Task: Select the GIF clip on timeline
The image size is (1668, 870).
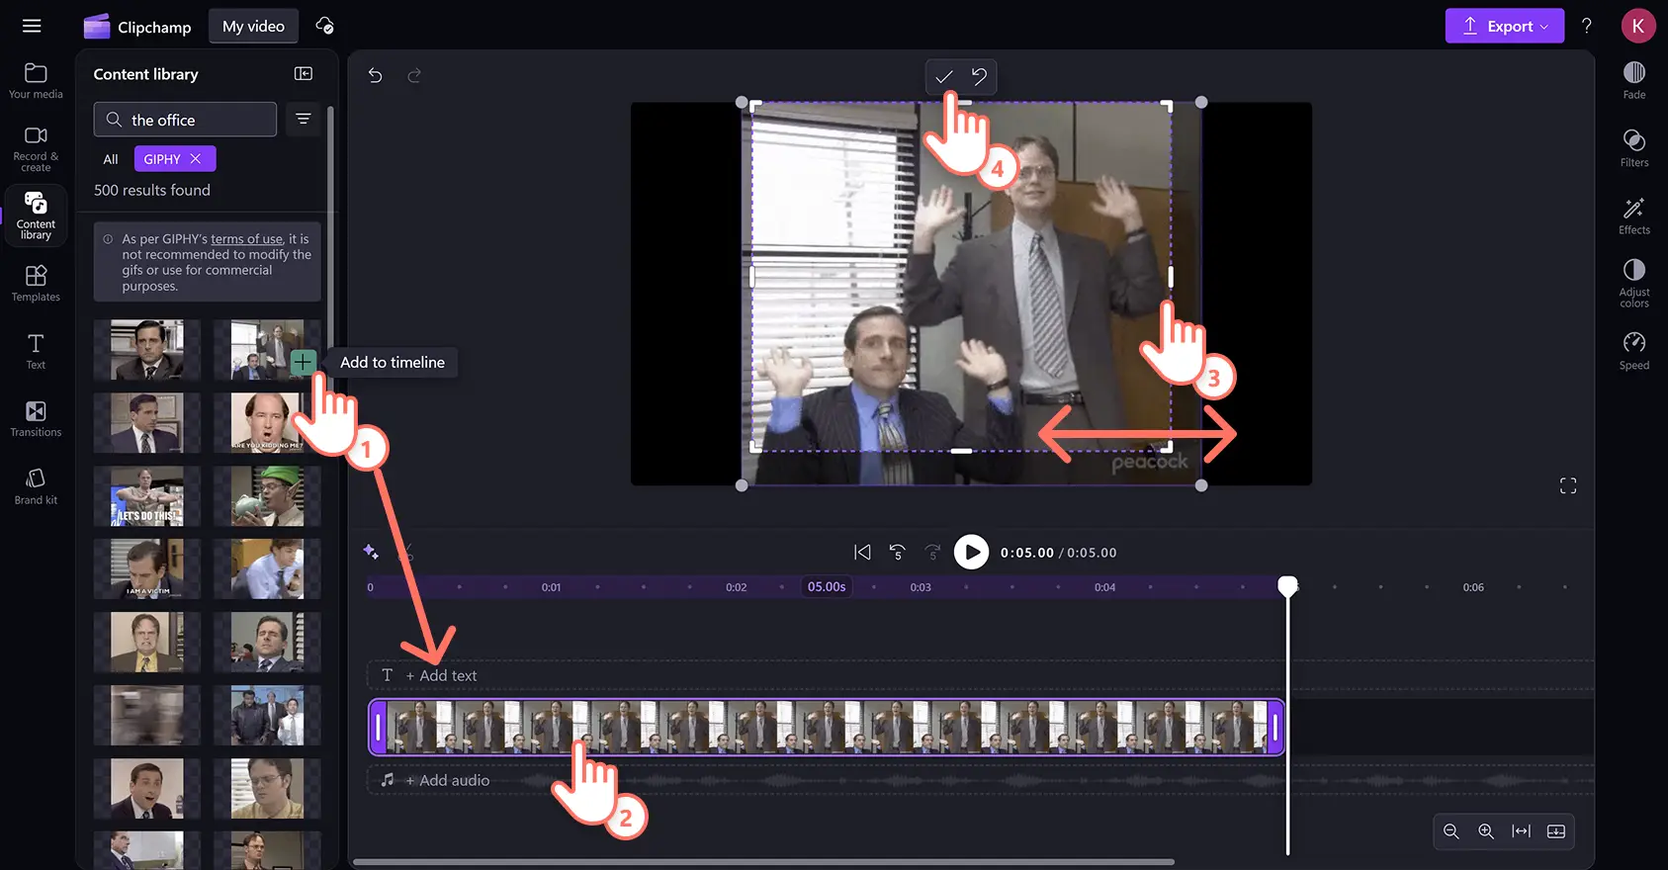Action: pos(827,728)
